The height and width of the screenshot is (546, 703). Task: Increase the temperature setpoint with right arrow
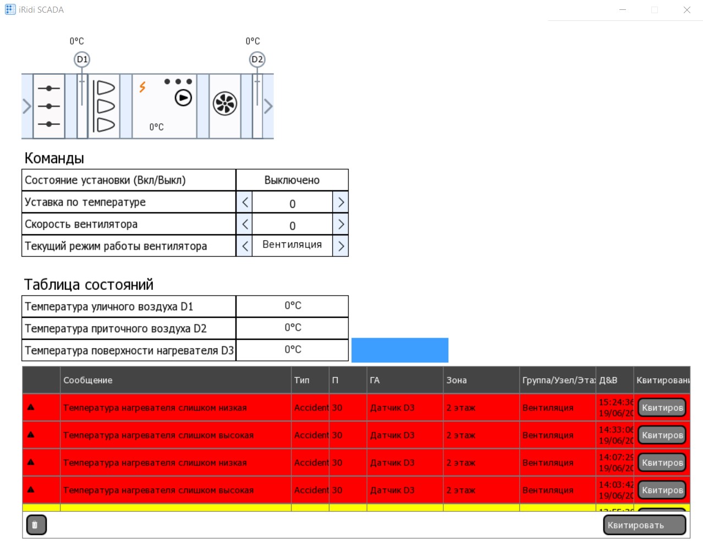[340, 202]
